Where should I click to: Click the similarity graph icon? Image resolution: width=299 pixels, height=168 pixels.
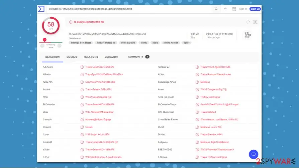pyautogui.click(x=255, y=22)
